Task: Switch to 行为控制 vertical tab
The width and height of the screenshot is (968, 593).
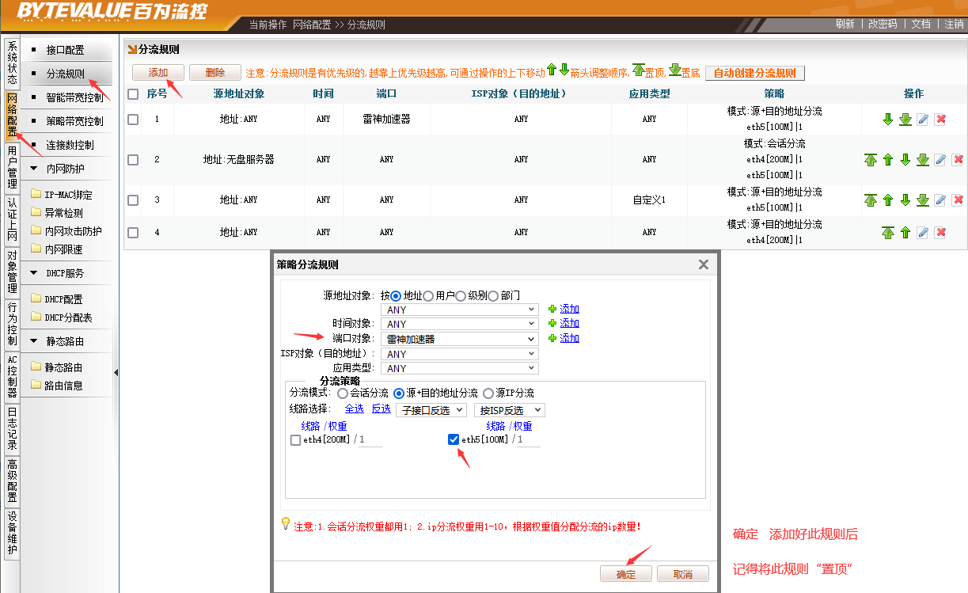Action: pos(12,324)
